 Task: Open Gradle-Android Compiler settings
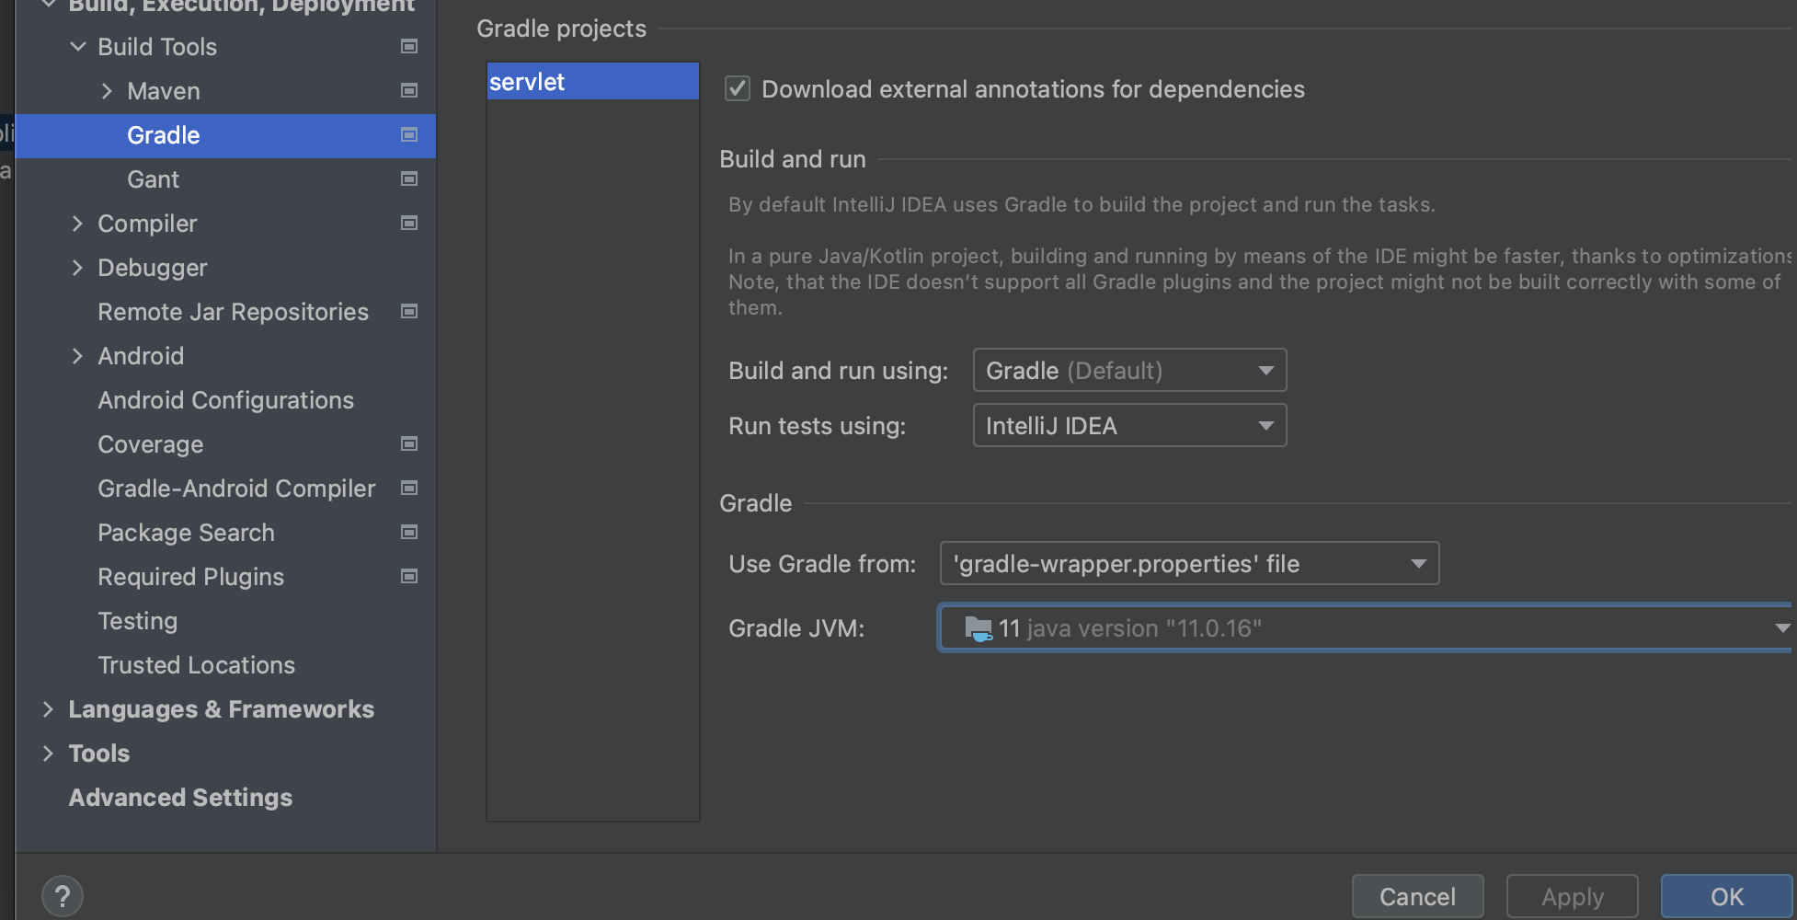point(236,489)
